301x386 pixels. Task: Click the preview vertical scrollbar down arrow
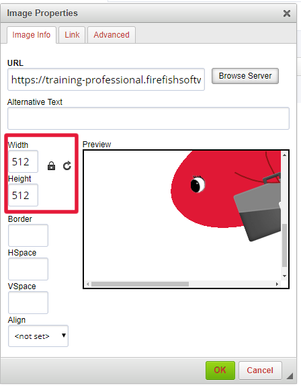click(x=284, y=276)
